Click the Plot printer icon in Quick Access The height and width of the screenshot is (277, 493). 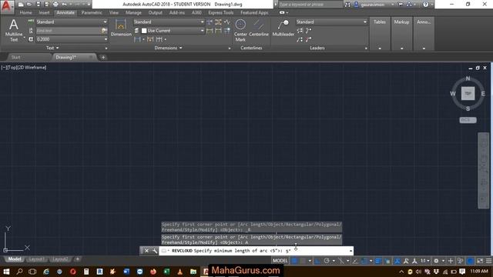click(x=55, y=5)
